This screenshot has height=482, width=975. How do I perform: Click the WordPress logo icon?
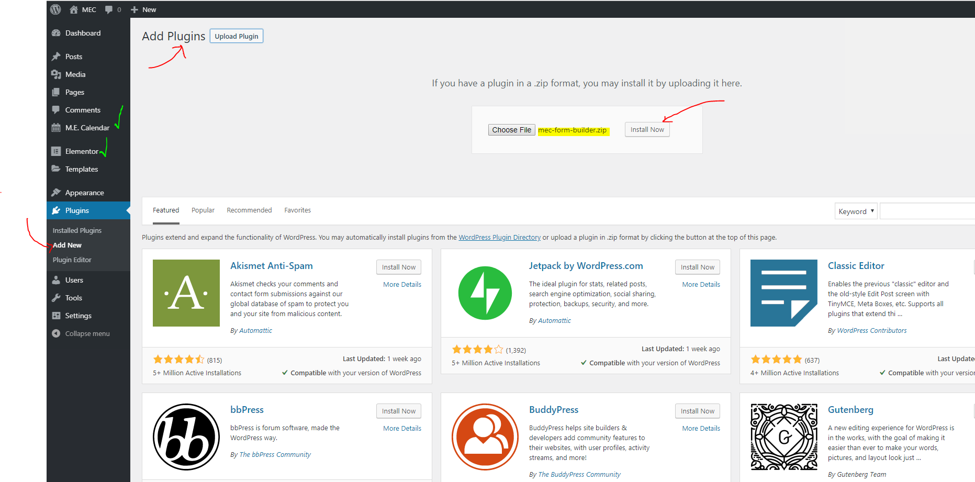point(55,9)
